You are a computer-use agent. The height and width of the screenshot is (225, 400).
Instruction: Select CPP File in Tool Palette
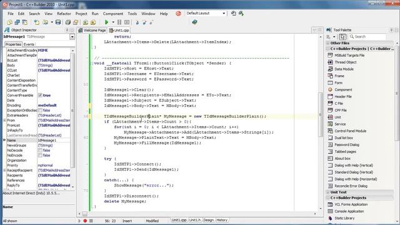pos(341,111)
